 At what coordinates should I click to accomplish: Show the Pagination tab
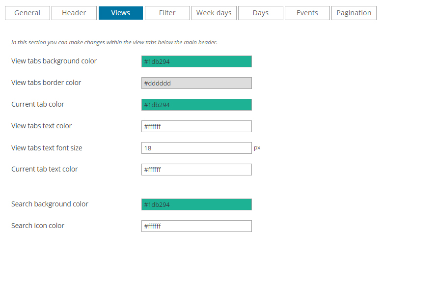point(354,13)
